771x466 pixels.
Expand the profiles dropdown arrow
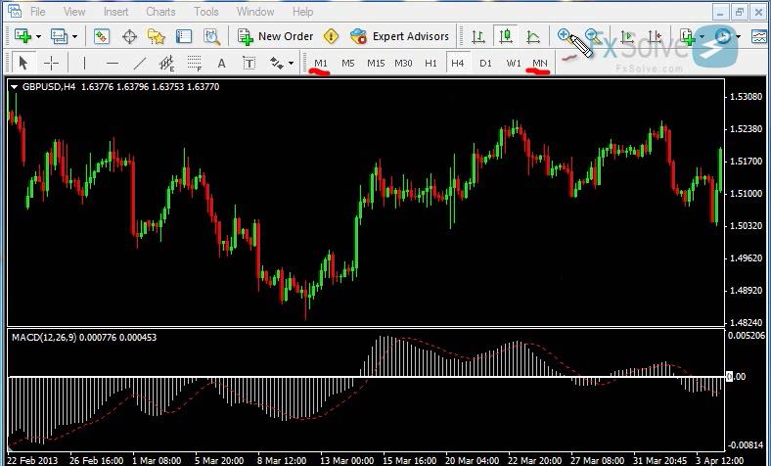[74, 37]
